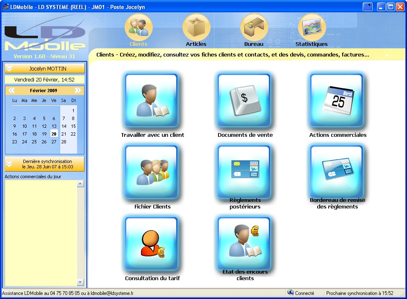Open Travailler avec un client
Image resolution: width=407 pixels, height=299 pixels.
point(151,100)
